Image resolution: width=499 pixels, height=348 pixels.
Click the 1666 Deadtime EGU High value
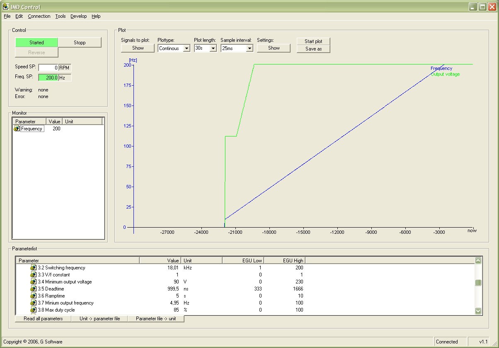coord(298,289)
